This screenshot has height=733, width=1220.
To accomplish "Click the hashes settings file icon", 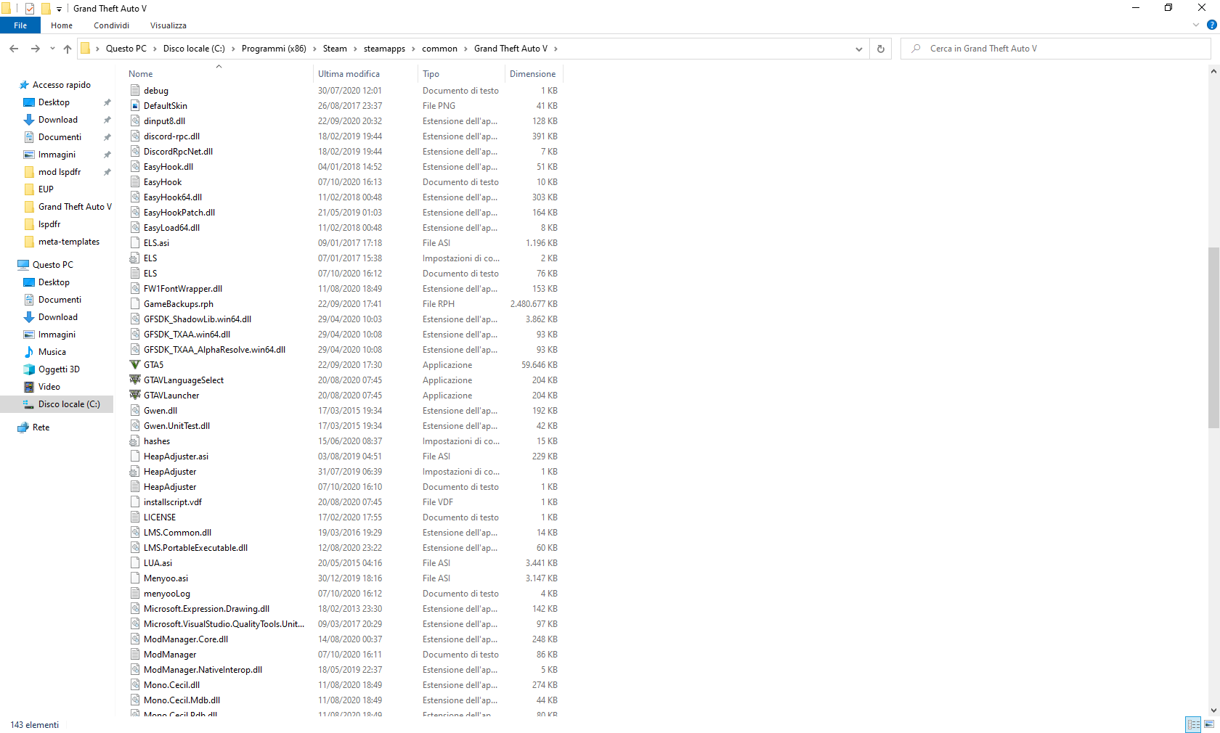I will pyautogui.click(x=135, y=441).
